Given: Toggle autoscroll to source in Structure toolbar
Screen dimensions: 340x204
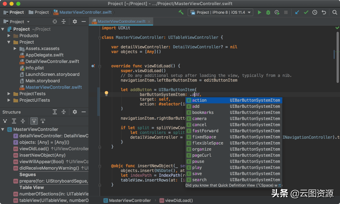Looking at the screenshot, I should click(34, 121).
